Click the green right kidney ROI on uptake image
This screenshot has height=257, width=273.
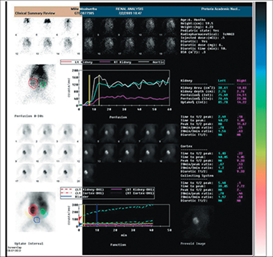tap(43, 212)
